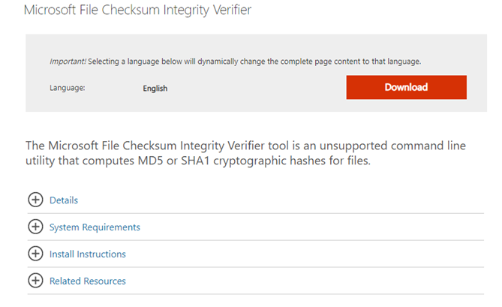The height and width of the screenshot is (307, 502).
Task: Show the Install Instructions section text
Action: coord(87,254)
